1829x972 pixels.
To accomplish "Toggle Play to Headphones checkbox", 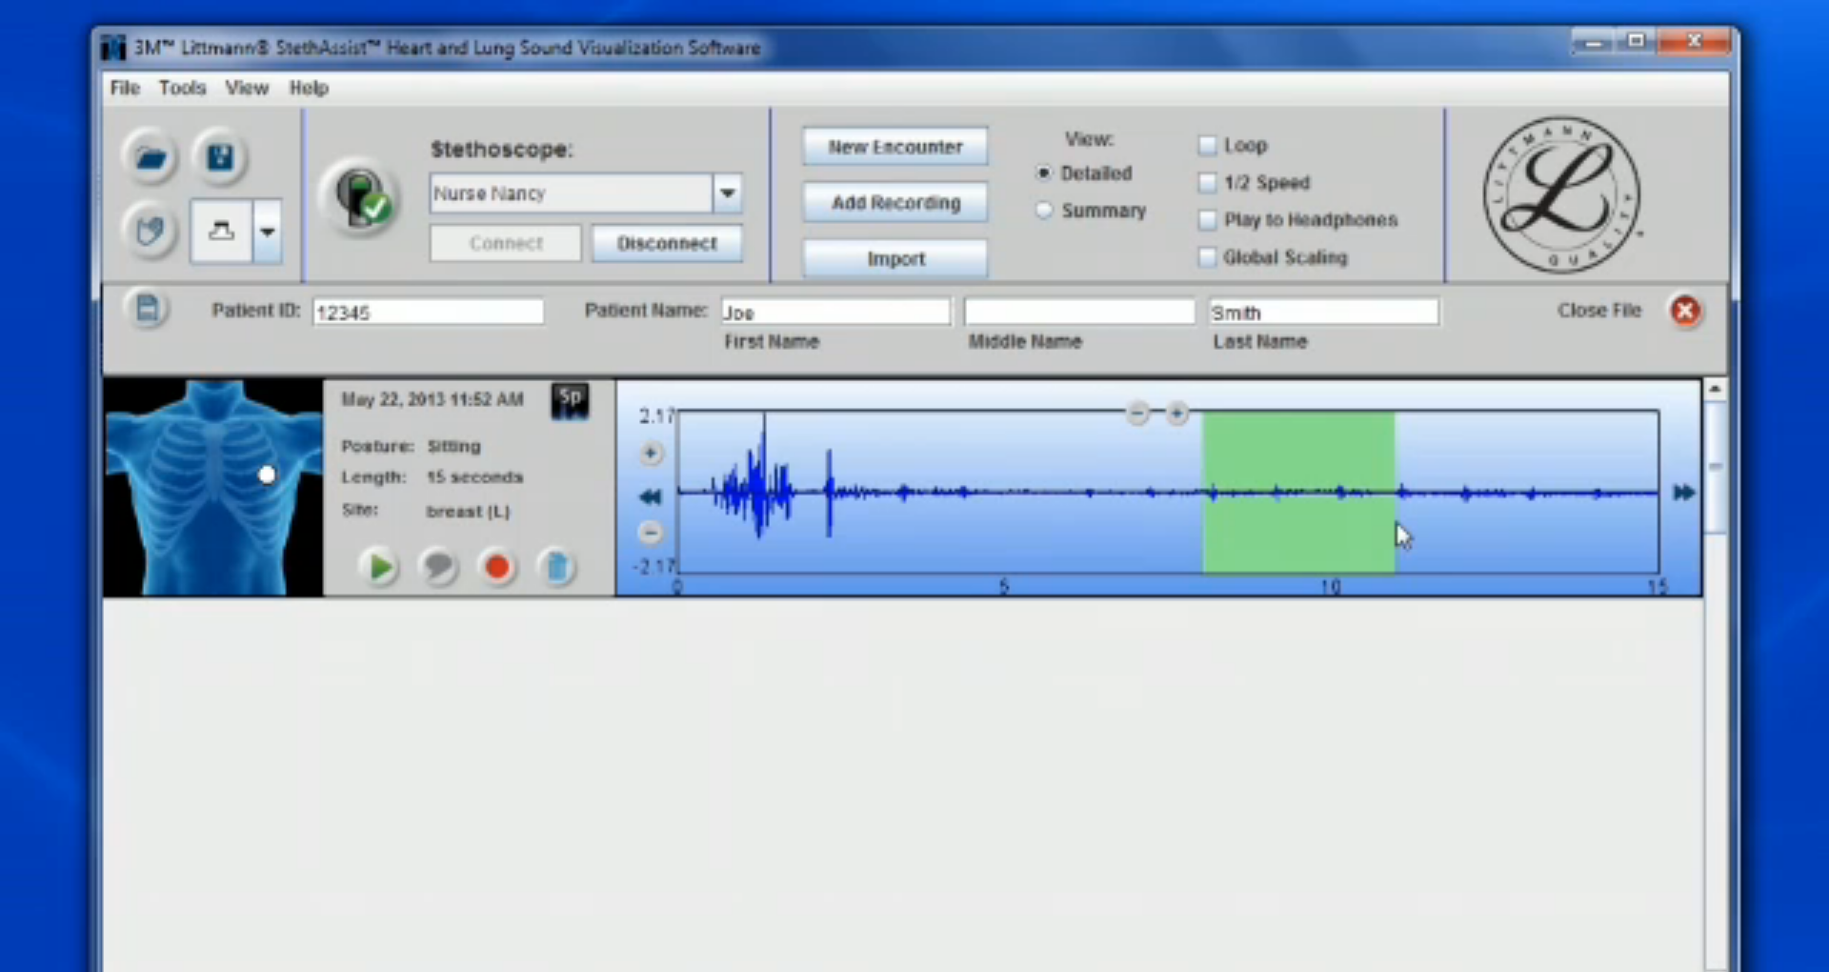I will [1207, 220].
